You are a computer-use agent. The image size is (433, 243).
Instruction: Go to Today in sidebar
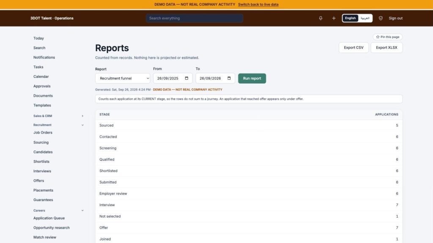click(x=38, y=38)
